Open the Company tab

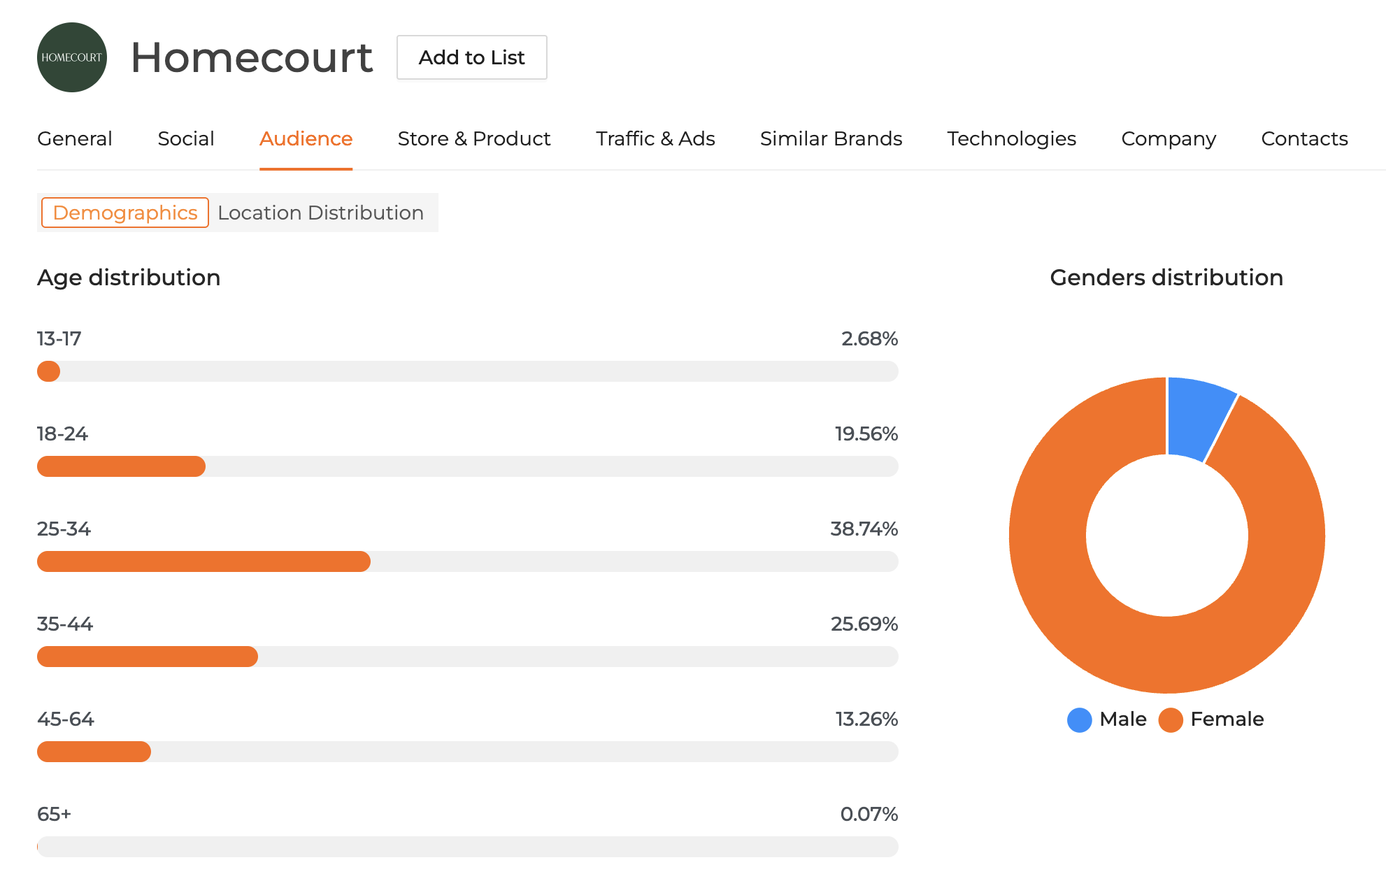1169,138
